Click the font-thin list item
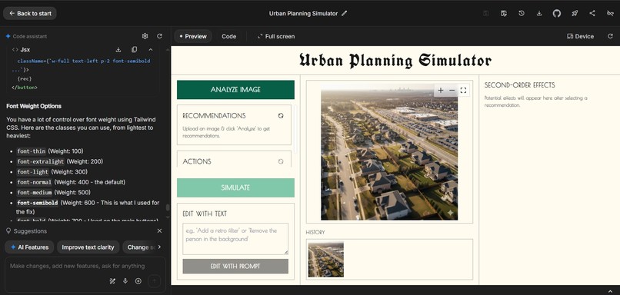The width and height of the screenshot is (620, 295). click(50, 151)
